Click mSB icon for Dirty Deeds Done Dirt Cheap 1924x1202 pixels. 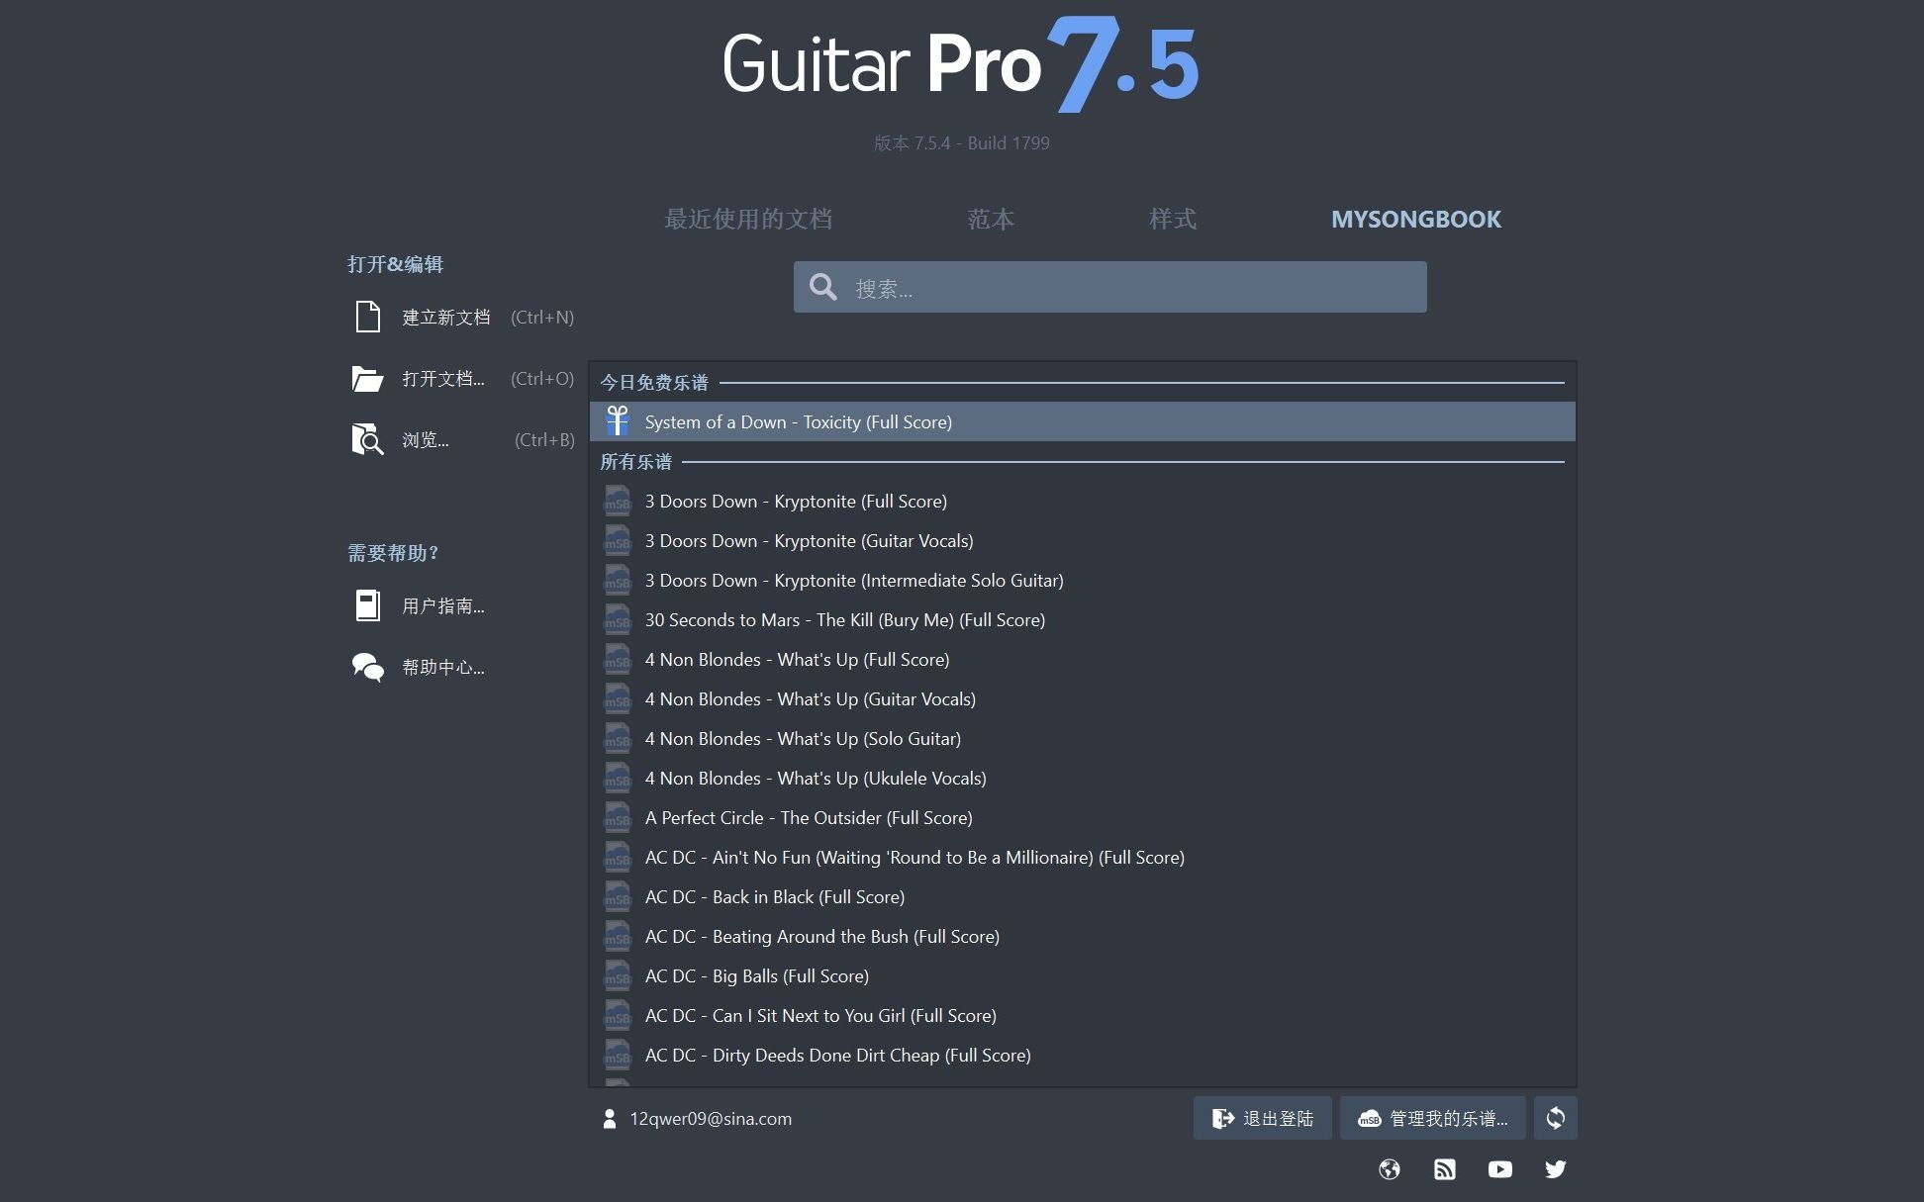click(x=618, y=1056)
